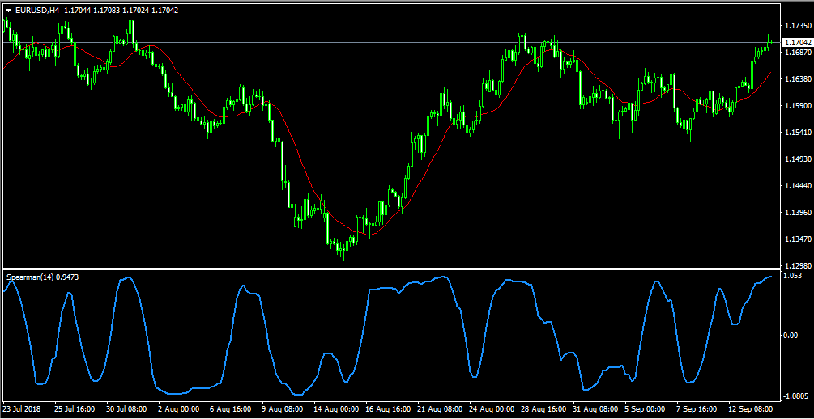
Task: Click the 1.053 indicator scale label
Action: [792, 276]
